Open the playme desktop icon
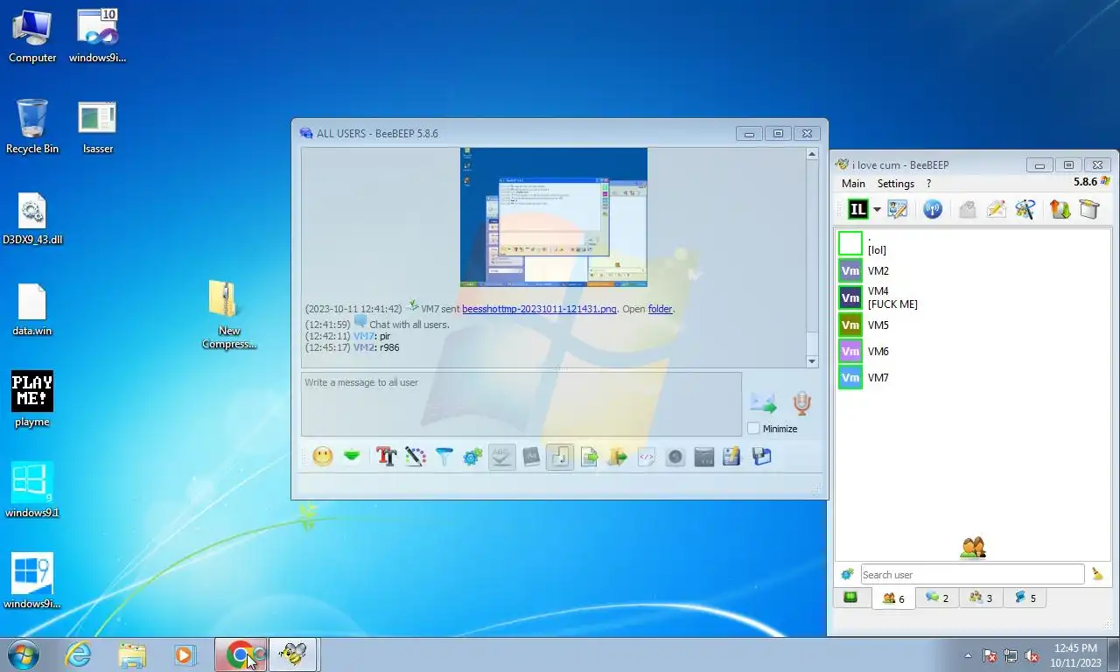 tap(32, 399)
